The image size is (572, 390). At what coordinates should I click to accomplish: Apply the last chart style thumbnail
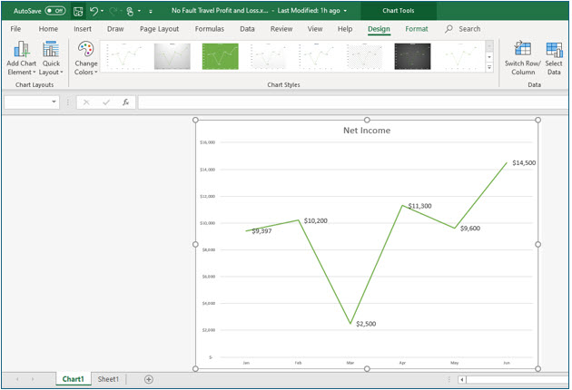460,56
